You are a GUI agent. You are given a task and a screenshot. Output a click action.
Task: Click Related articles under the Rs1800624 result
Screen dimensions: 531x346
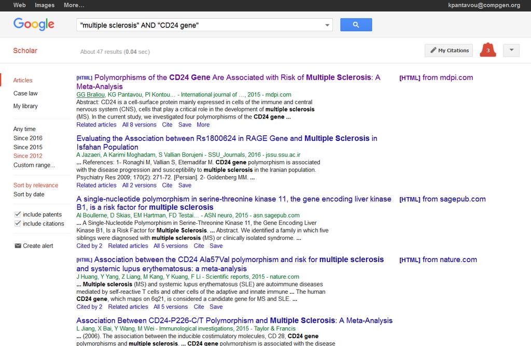(x=96, y=185)
